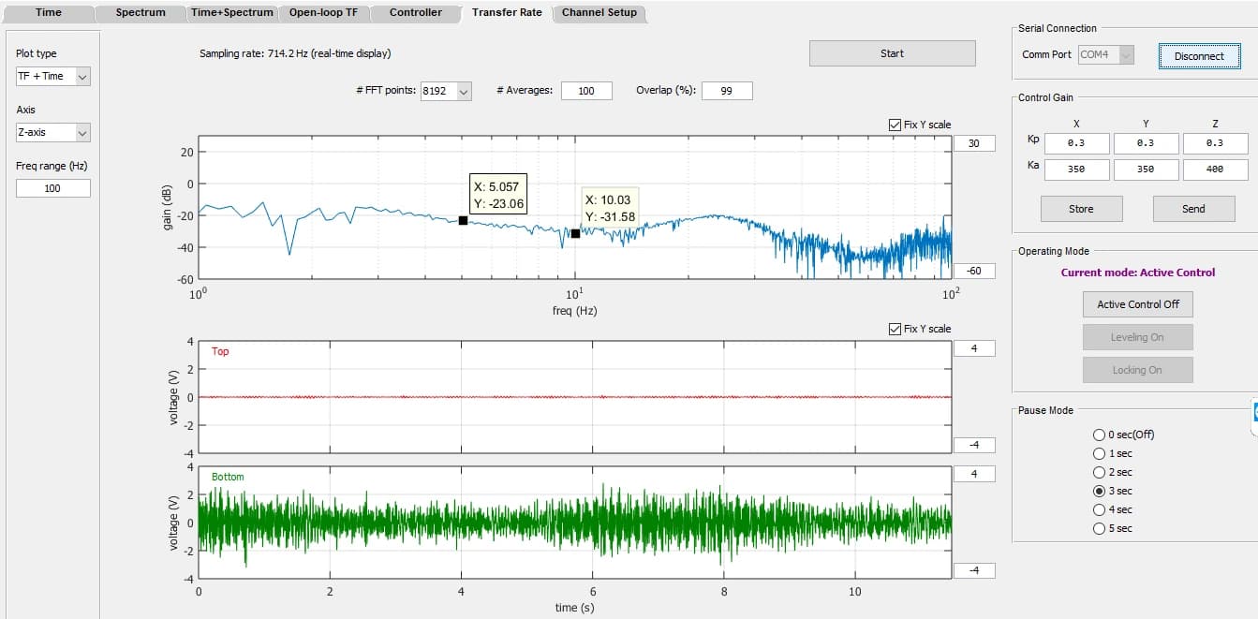The width and height of the screenshot is (1258, 619).
Task: Edit gain plot upper limit 30
Action: pyautogui.click(x=974, y=143)
